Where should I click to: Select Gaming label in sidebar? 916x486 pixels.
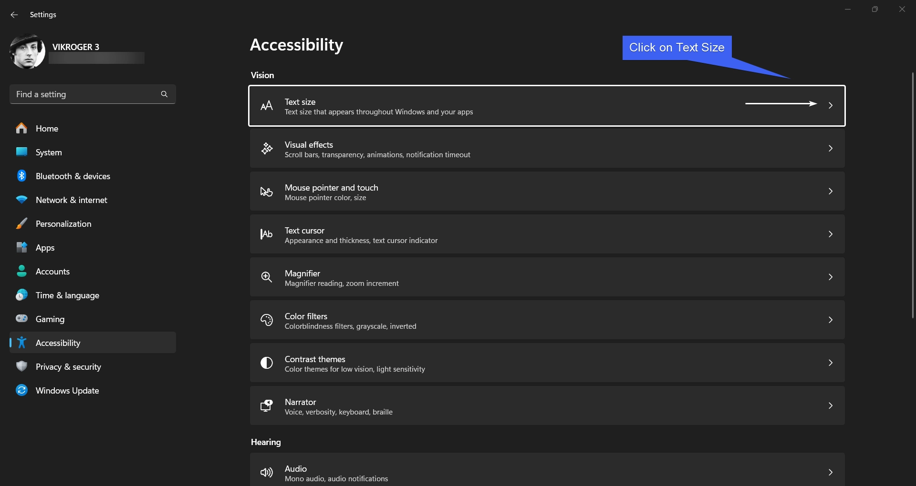[x=50, y=319]
